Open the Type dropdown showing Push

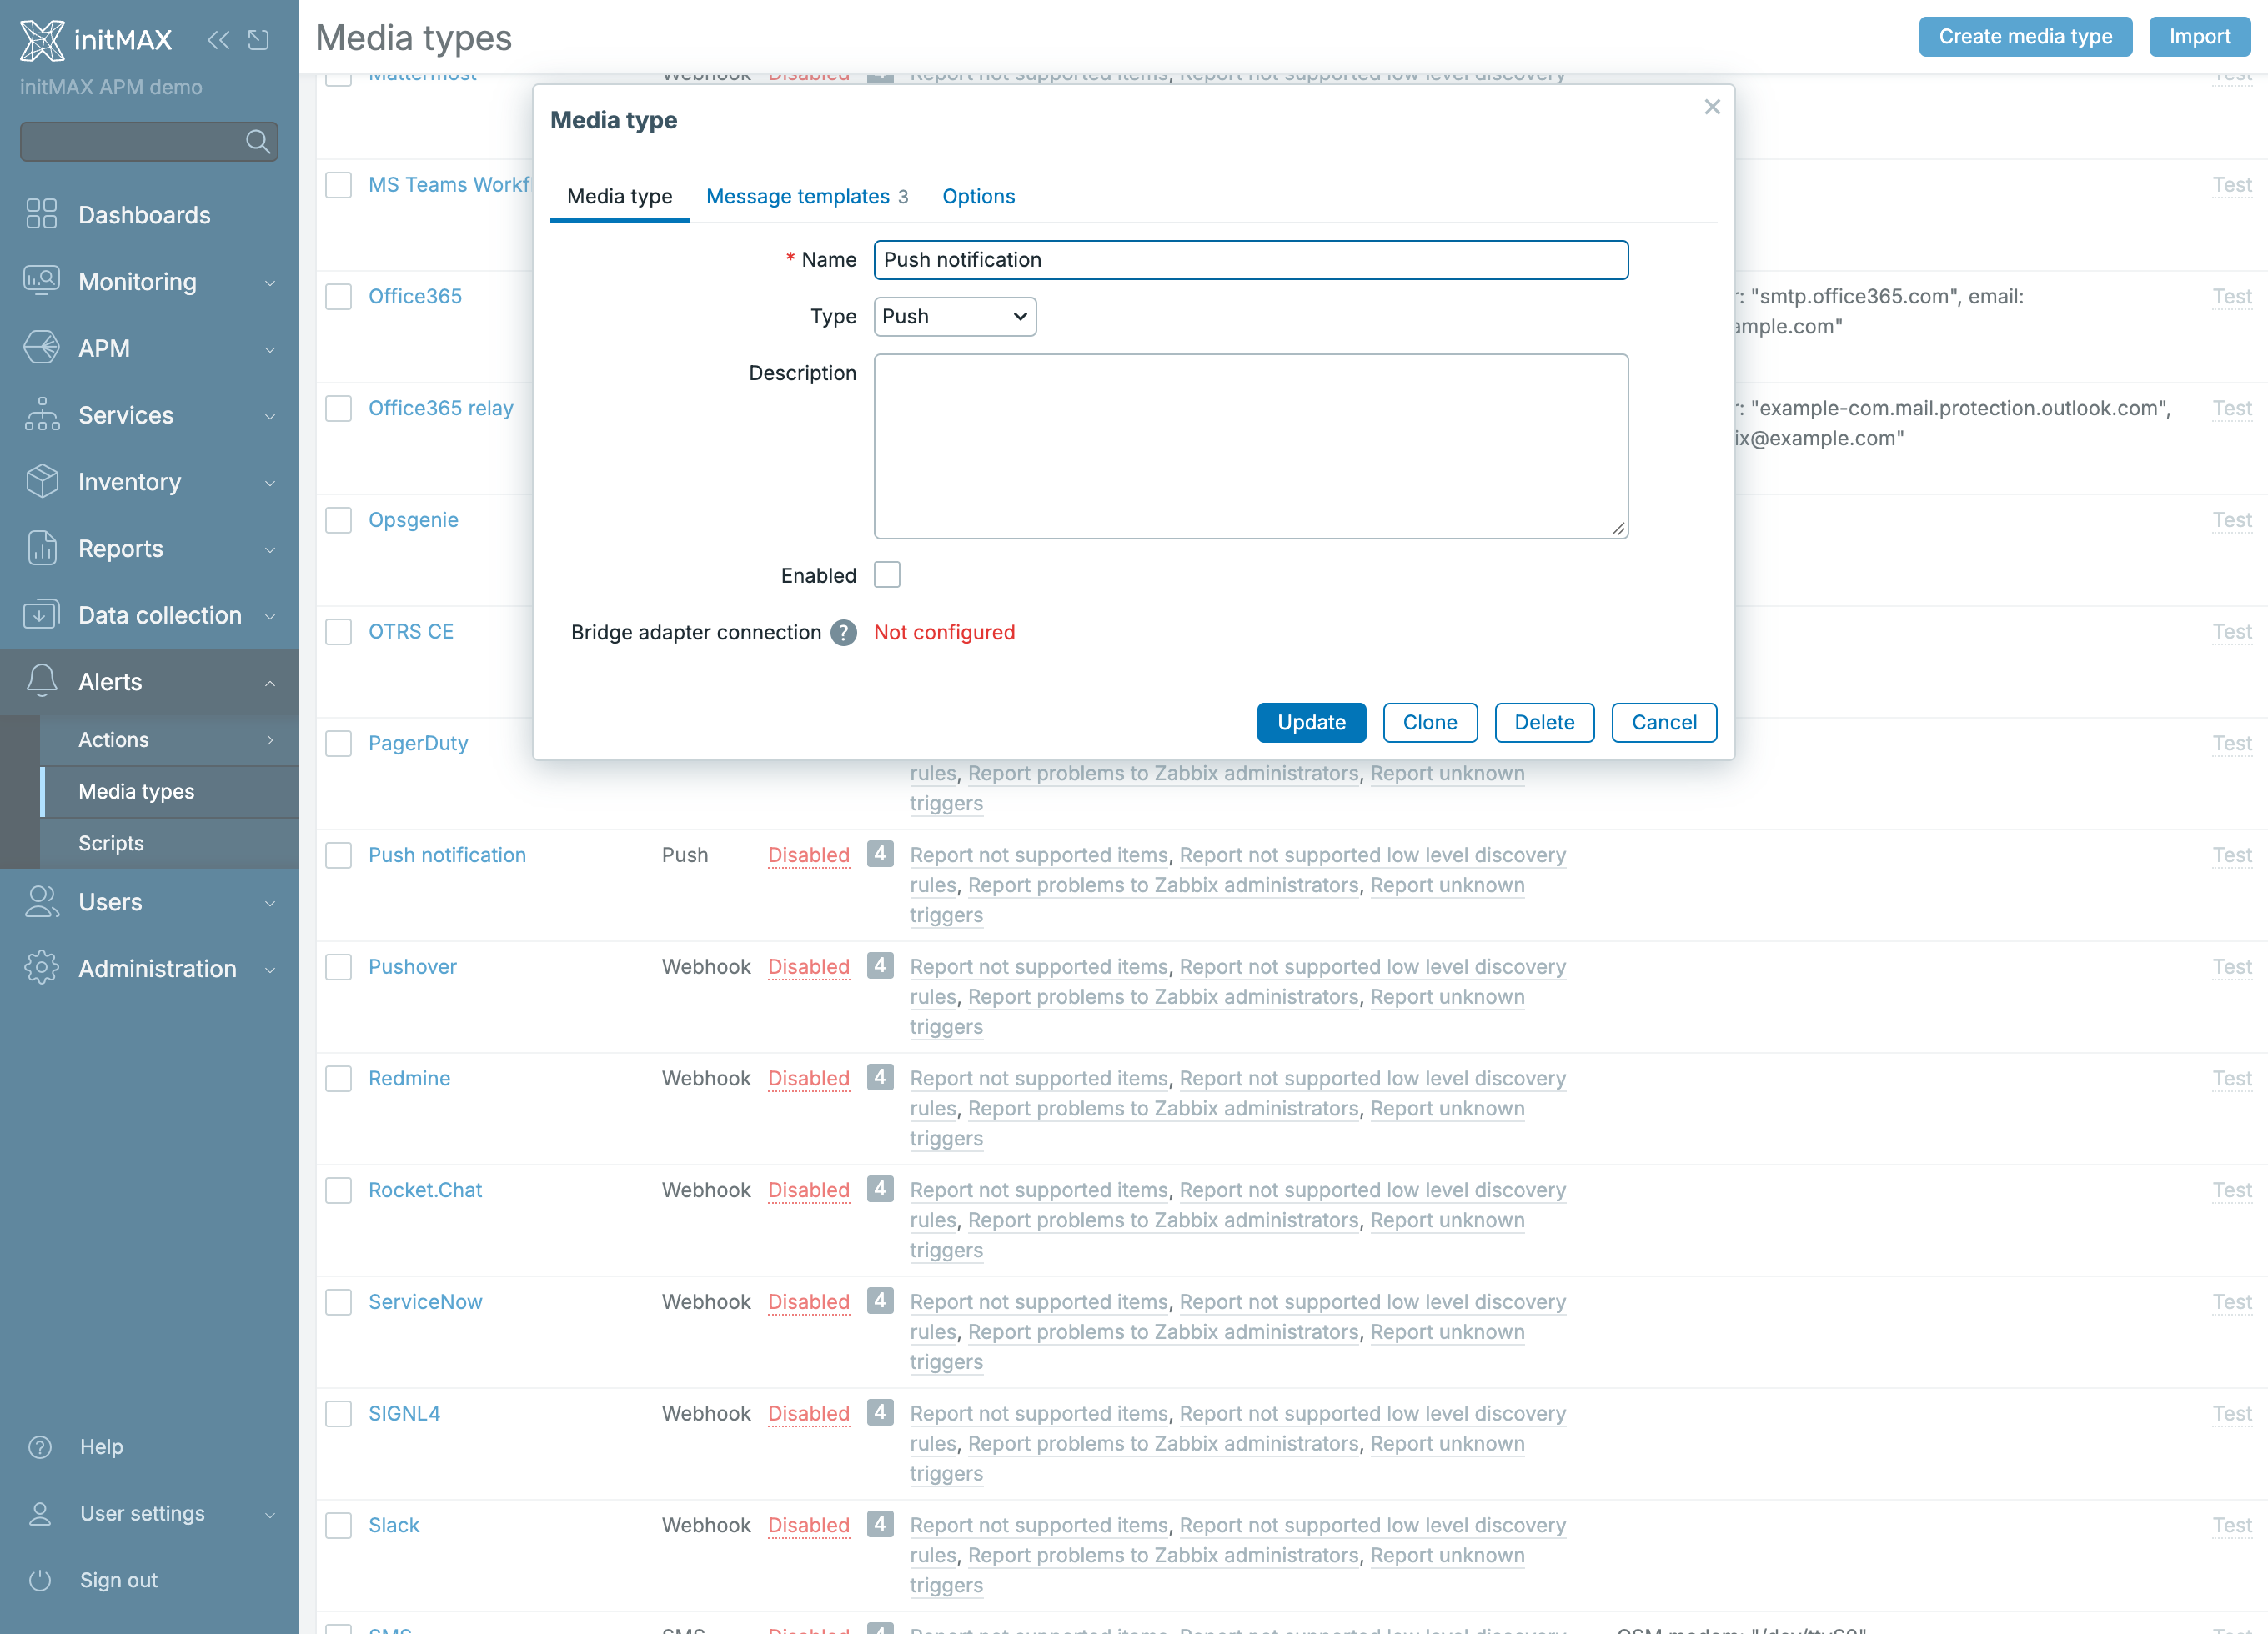coord(954,316)
